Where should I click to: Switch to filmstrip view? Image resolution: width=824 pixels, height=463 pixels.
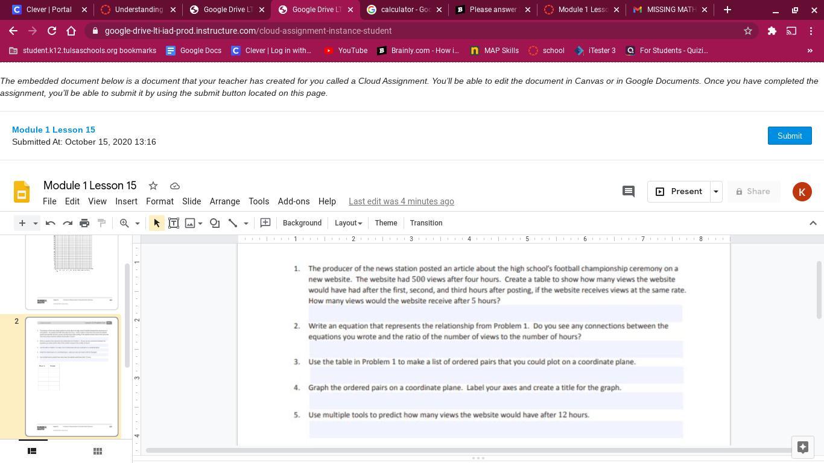(32, 451)
